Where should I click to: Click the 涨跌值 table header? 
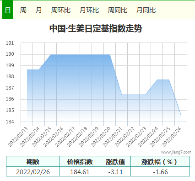point(115,162)
